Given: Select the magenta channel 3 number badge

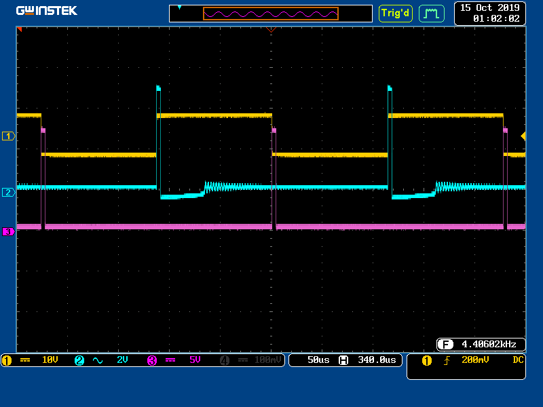Looking at the screenshot, I should [152, 361].
